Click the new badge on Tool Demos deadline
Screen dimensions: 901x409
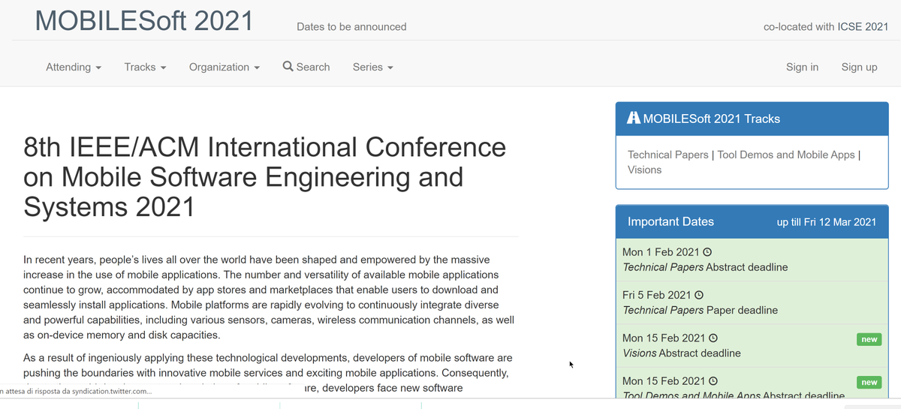869,382
